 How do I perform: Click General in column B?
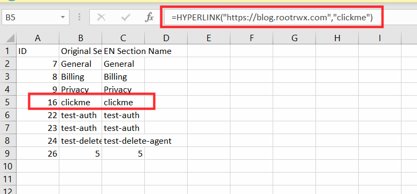(81, 64)
